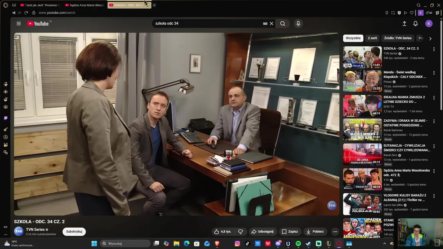Open thumbnail for SZKOŁA - ODC. 34 CZ. 3
Screen dimensions: 443x249
tap(362, 57)
